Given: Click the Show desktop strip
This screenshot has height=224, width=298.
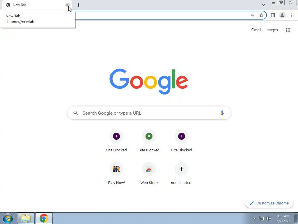Looking at the screenshot, I should (x=296, y=218).
